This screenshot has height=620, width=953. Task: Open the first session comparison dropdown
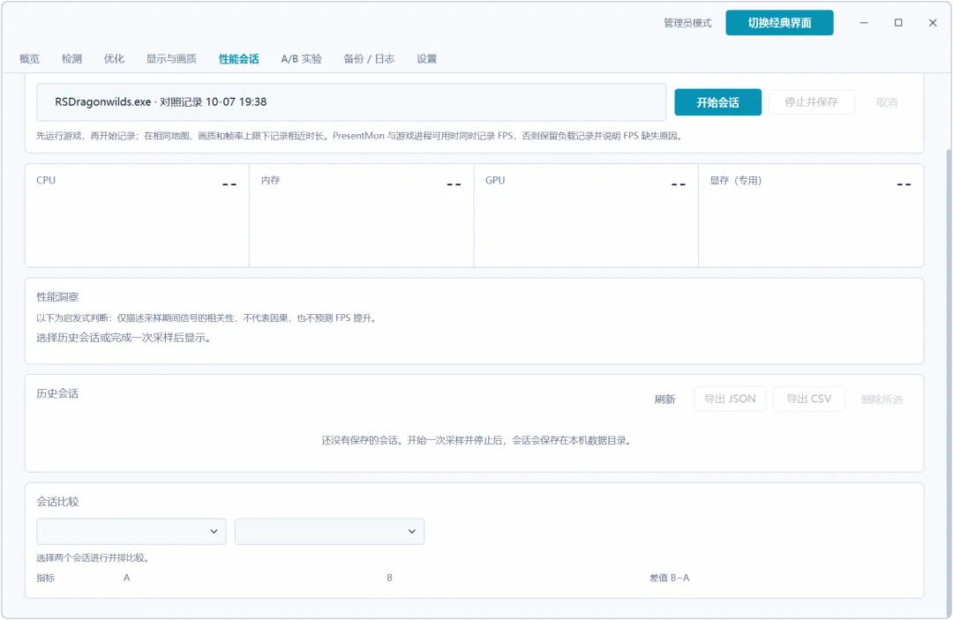click(131, 531)
